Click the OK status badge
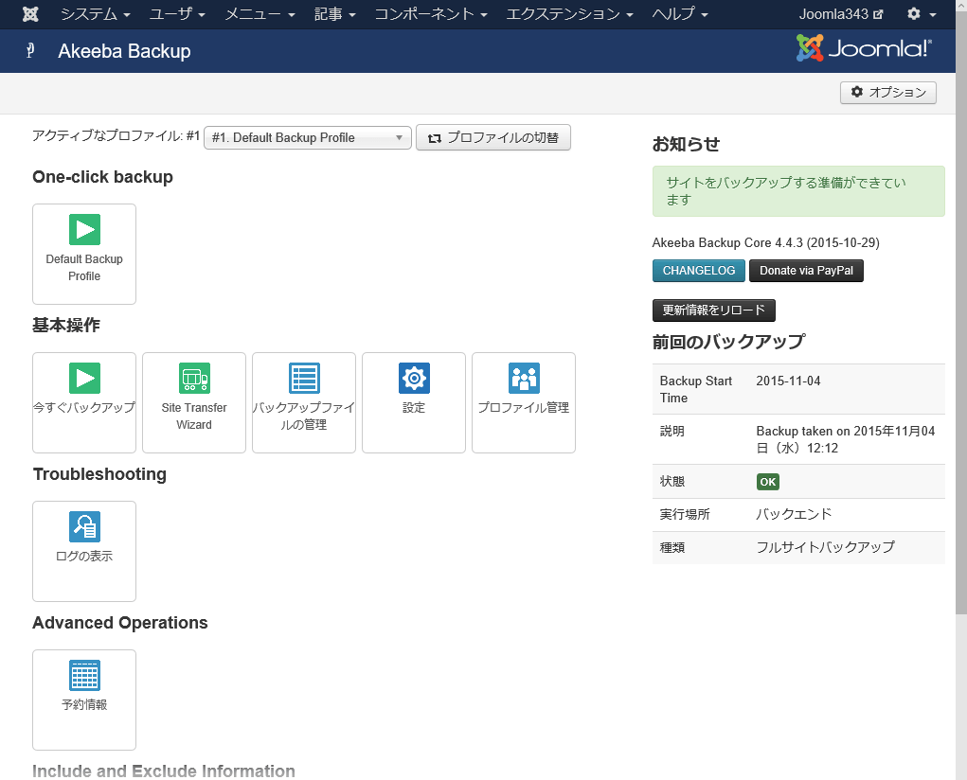The height and width of the screenshot is (780, 967). click(768, 482)
